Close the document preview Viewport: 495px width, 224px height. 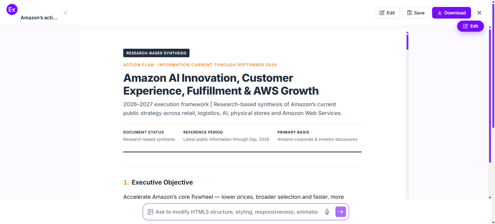click(x=479, y=13)
